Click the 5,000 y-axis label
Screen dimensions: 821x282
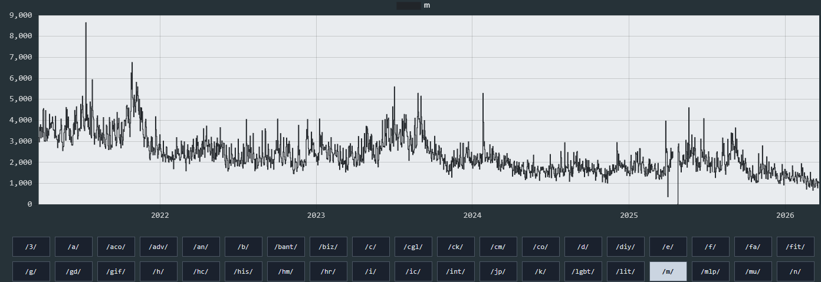[x=21, y=99]
